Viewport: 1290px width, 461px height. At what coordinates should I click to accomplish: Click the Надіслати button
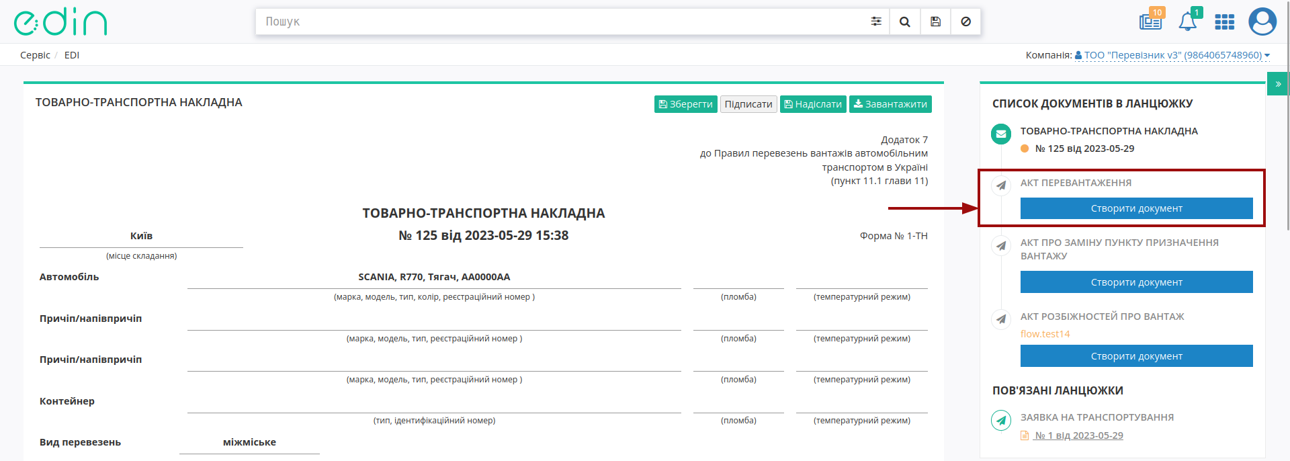pyautogui.click(x=813, y=104)
